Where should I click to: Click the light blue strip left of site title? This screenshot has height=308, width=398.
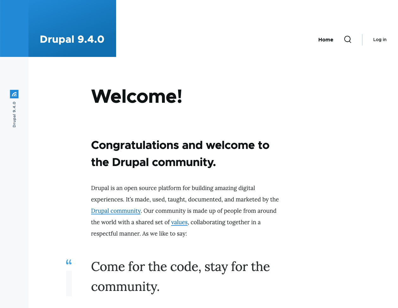point(14,28)
